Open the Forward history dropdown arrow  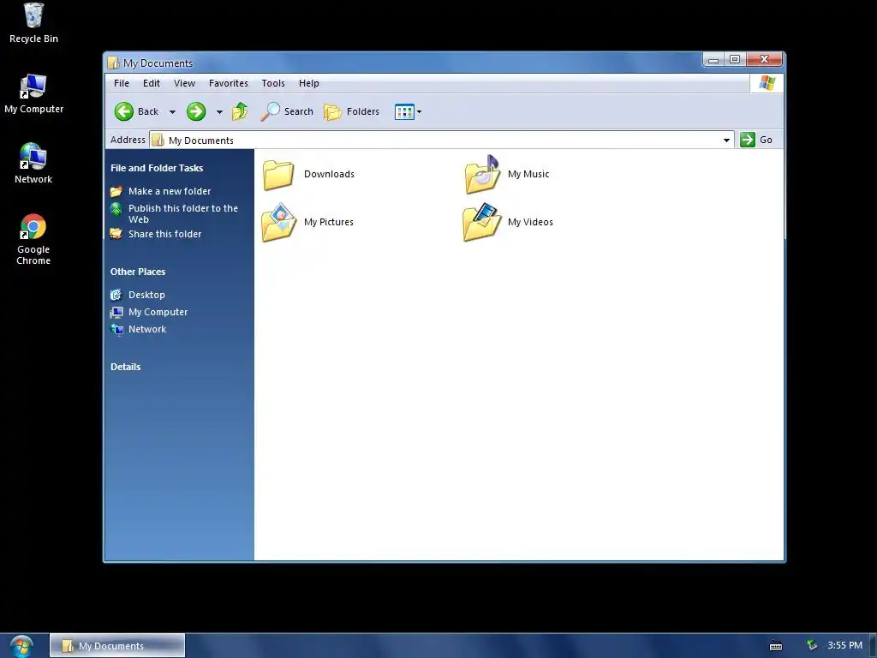tap(219, 112)
